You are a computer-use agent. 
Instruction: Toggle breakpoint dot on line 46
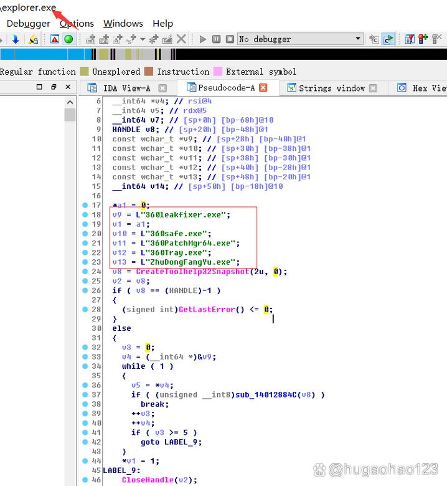point(85,480)
